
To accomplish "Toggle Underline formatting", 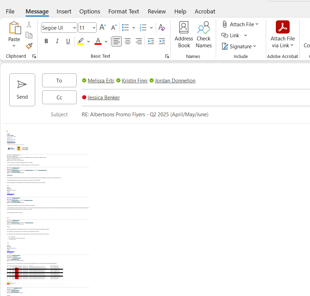I will (x=68, y=41).
